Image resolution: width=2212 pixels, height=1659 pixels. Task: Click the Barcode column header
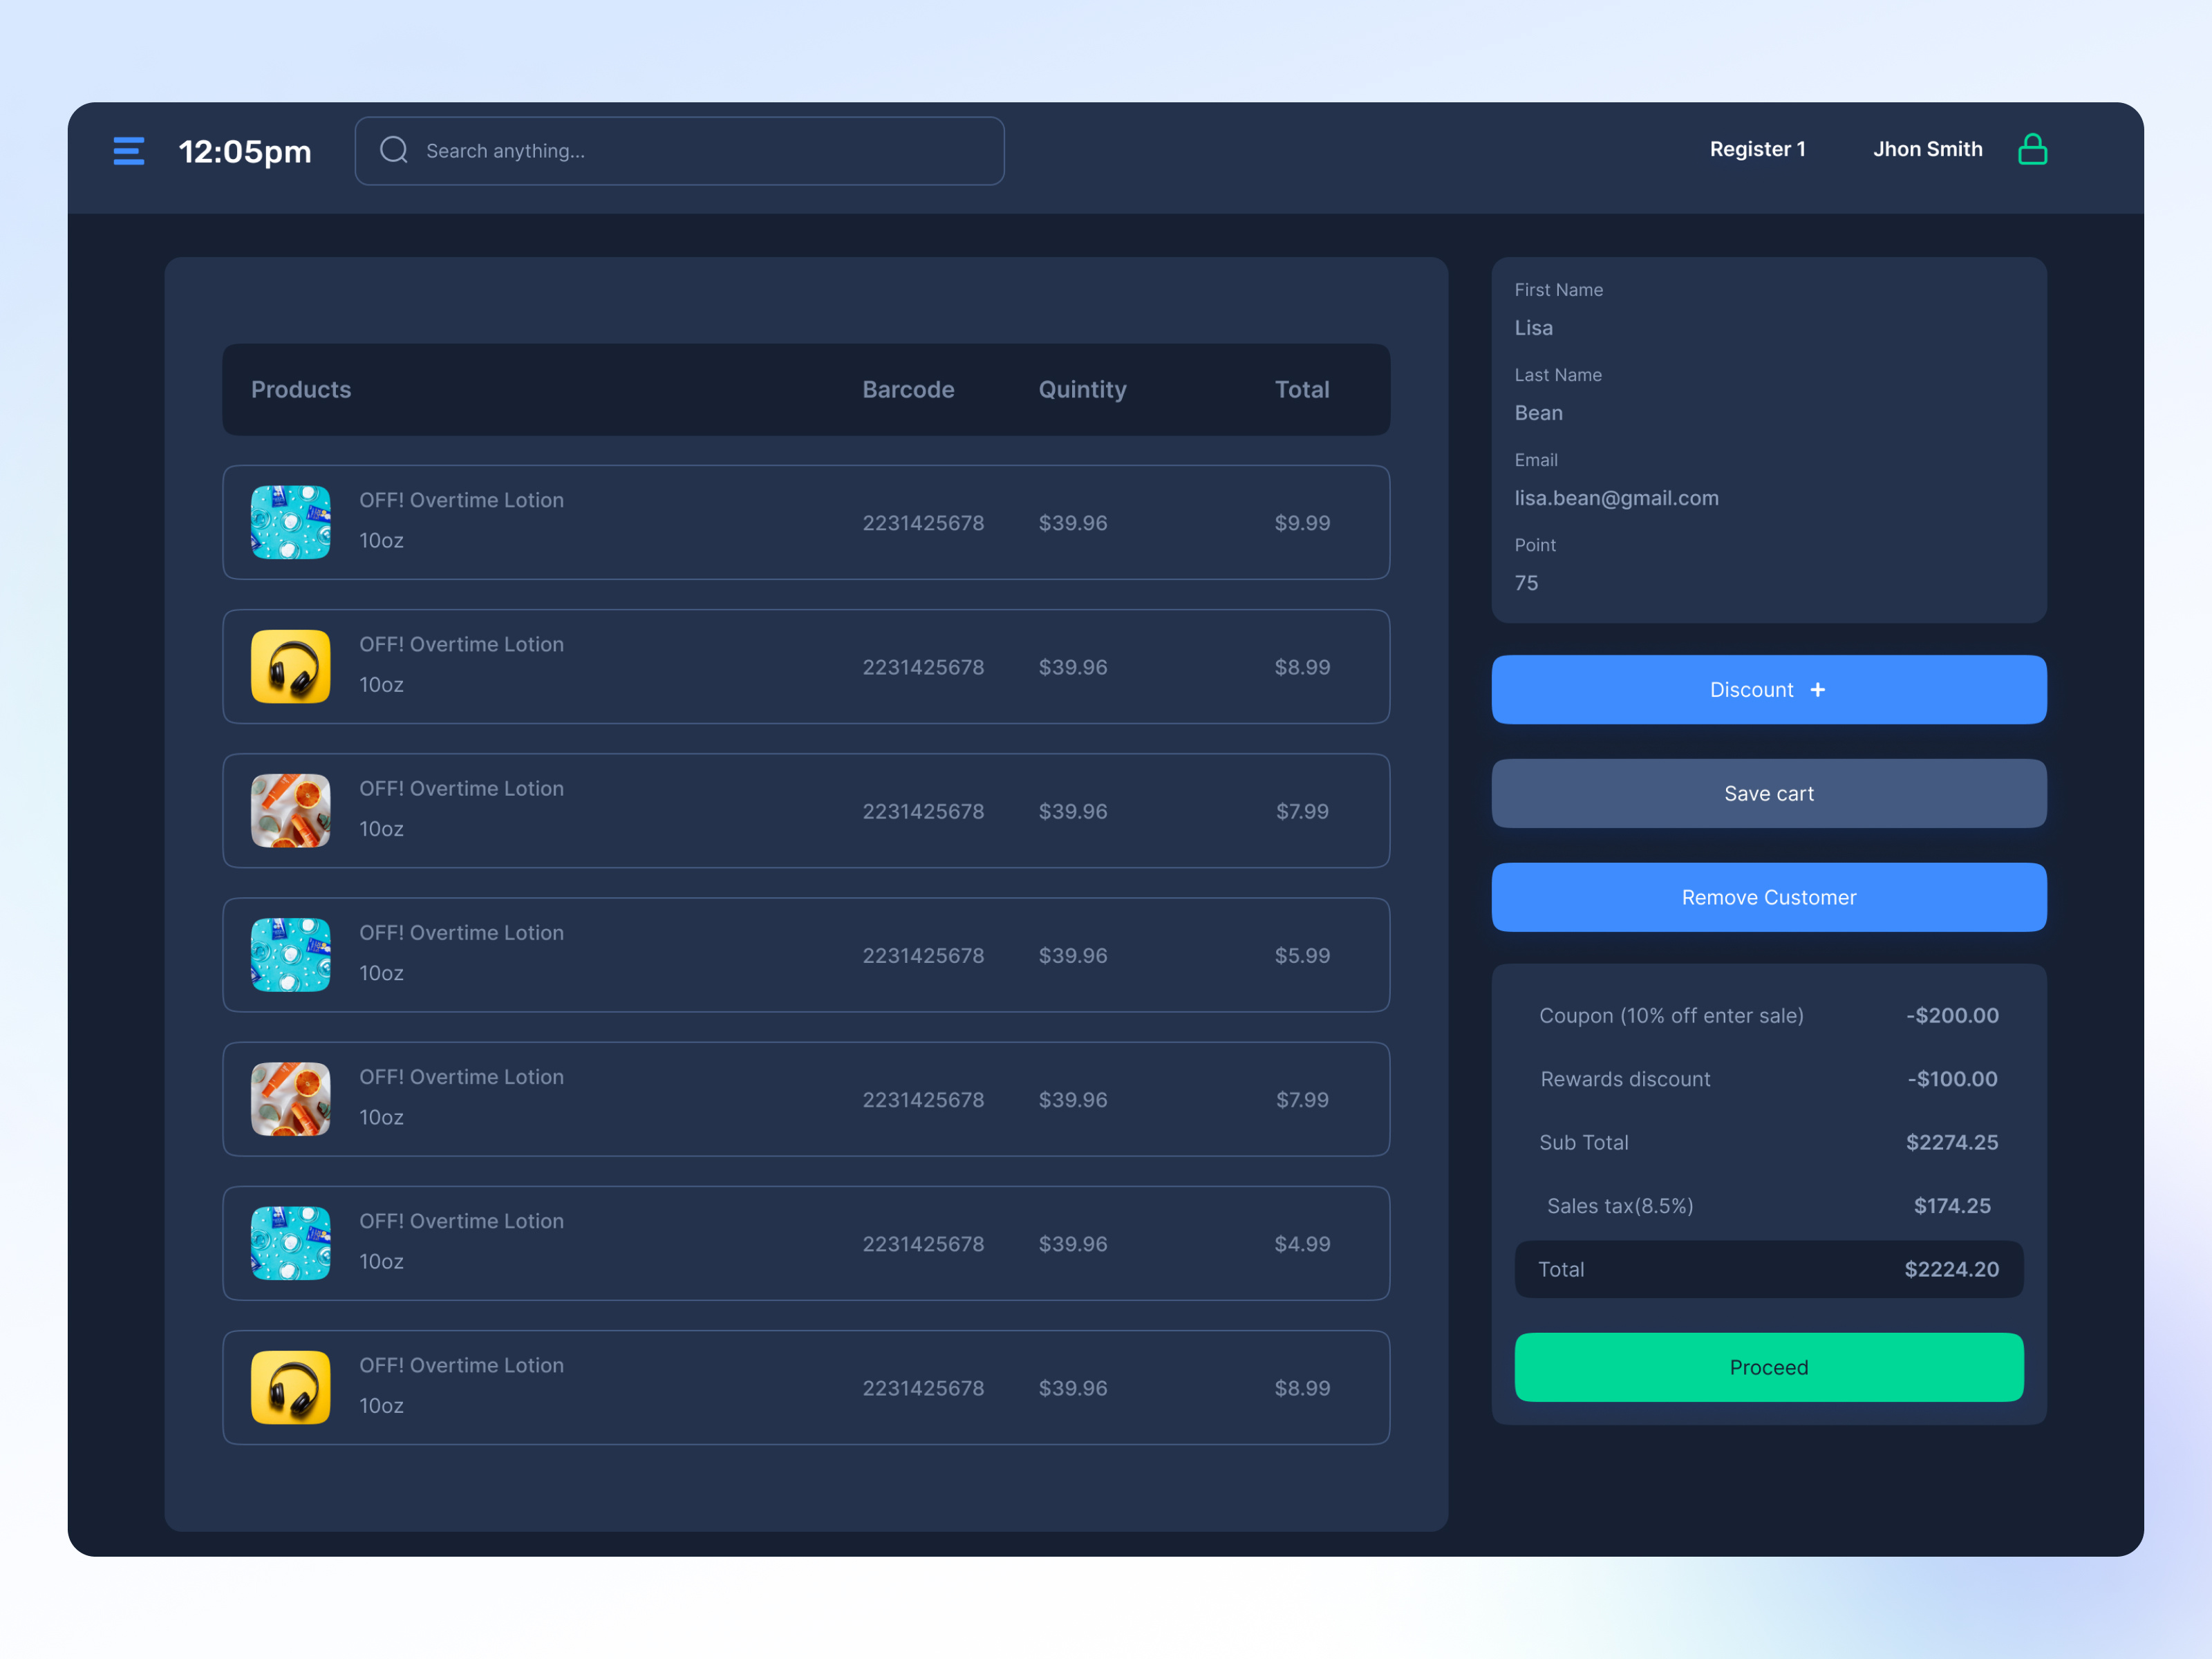click(908, 389)
